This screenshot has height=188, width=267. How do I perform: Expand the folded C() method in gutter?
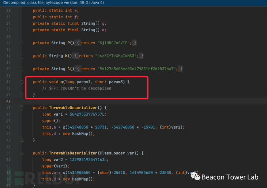tap(23, 69)
